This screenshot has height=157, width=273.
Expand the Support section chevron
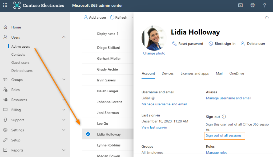pos(64,120)
